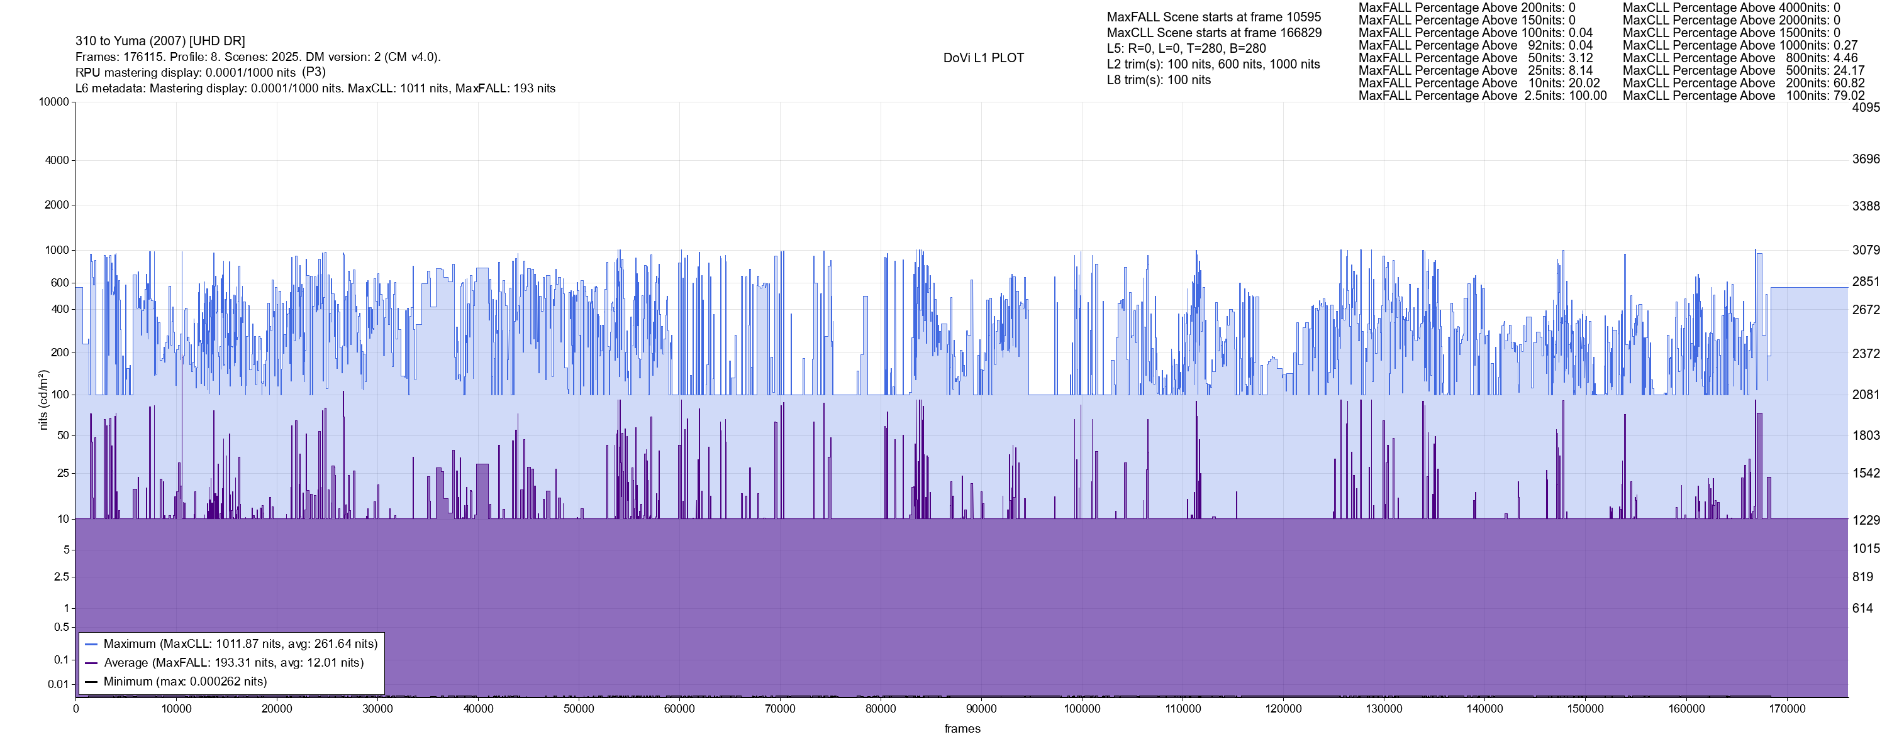Screen dimensions: 1887x754
Task: Click MaxCLL Percentage Above 100nits entry
Action: click(x=1744, y=96)
